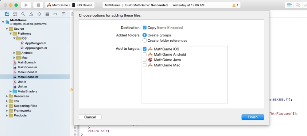
Task: Open the Breakpoint navigator icon
Action: coord(55,14)
